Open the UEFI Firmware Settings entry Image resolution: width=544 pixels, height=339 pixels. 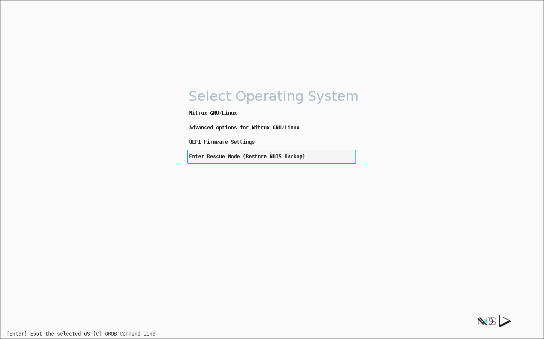pos(222,142)
